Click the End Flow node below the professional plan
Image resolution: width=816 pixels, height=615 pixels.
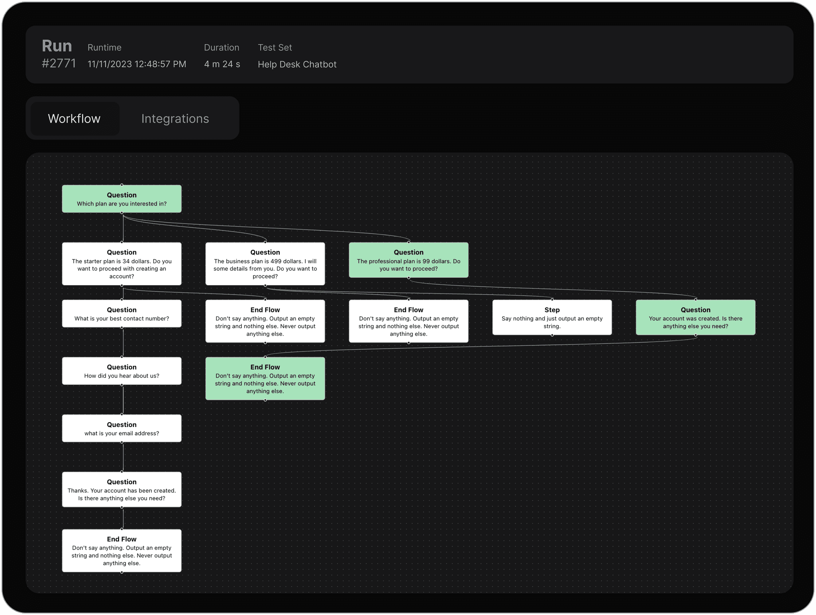408,321
